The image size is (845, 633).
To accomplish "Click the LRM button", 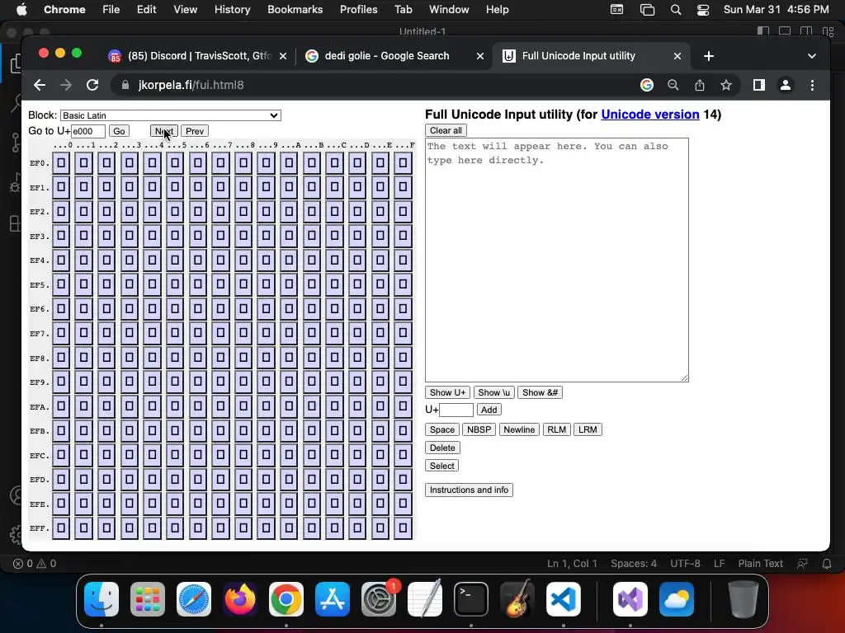I will (x=588, y=429).
